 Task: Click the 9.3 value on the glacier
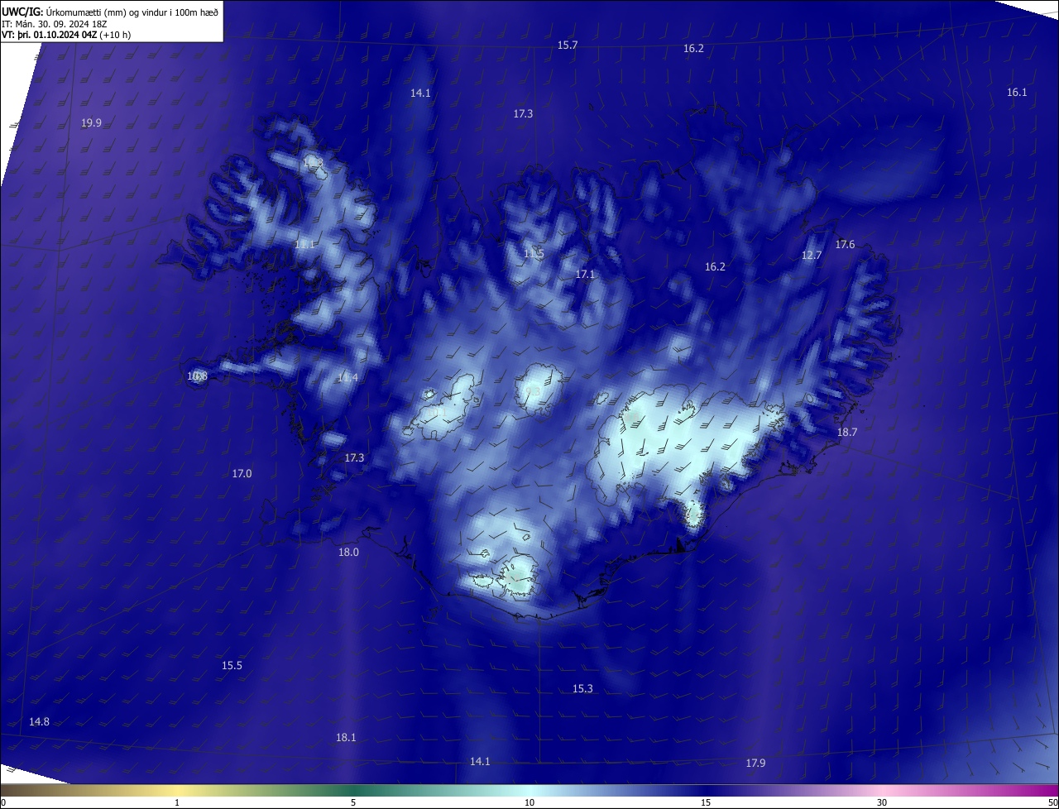533,391
